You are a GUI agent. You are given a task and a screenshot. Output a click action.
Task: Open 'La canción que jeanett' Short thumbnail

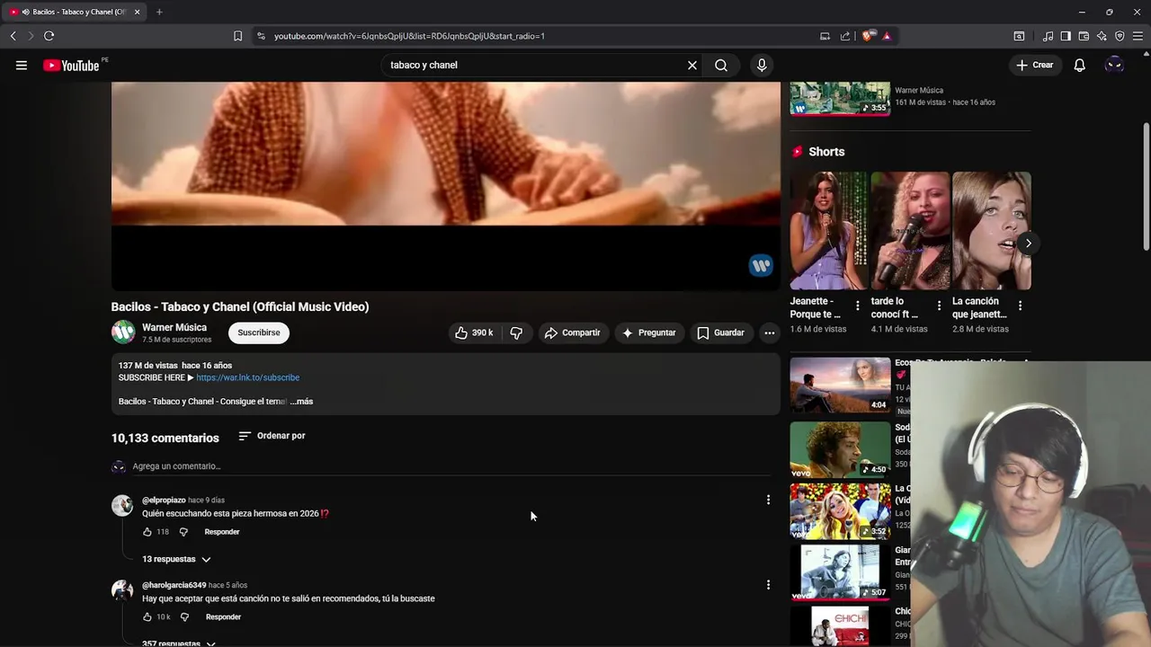point(991,231)
